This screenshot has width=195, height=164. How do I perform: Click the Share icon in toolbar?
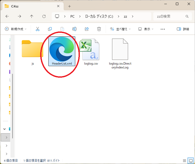click(x=87, y=29)
